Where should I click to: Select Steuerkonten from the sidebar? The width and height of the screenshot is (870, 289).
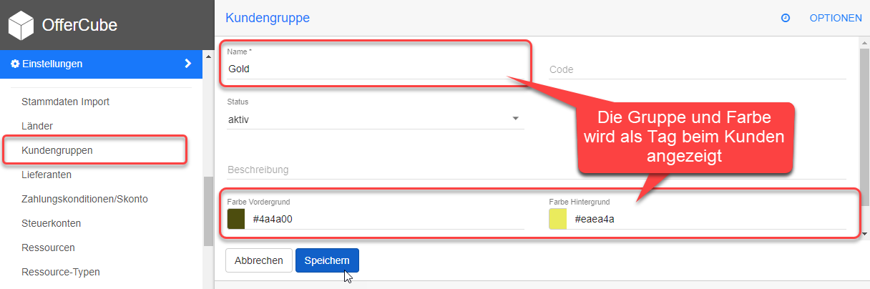click(x=51, y=223)
